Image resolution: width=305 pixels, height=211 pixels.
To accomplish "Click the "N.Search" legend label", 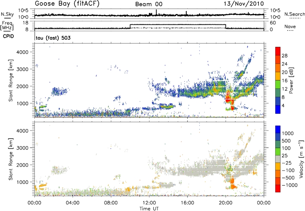I will (294, 14).
